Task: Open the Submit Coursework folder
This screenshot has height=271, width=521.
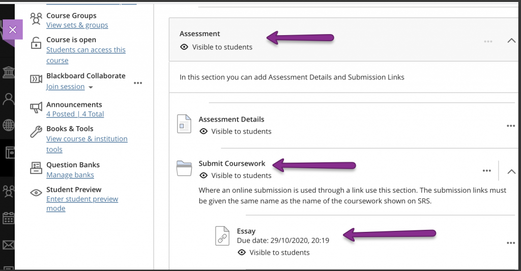Action: 232,163
